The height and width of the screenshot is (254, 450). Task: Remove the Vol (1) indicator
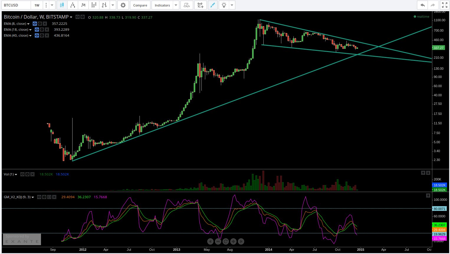click(x=32, y=174)
